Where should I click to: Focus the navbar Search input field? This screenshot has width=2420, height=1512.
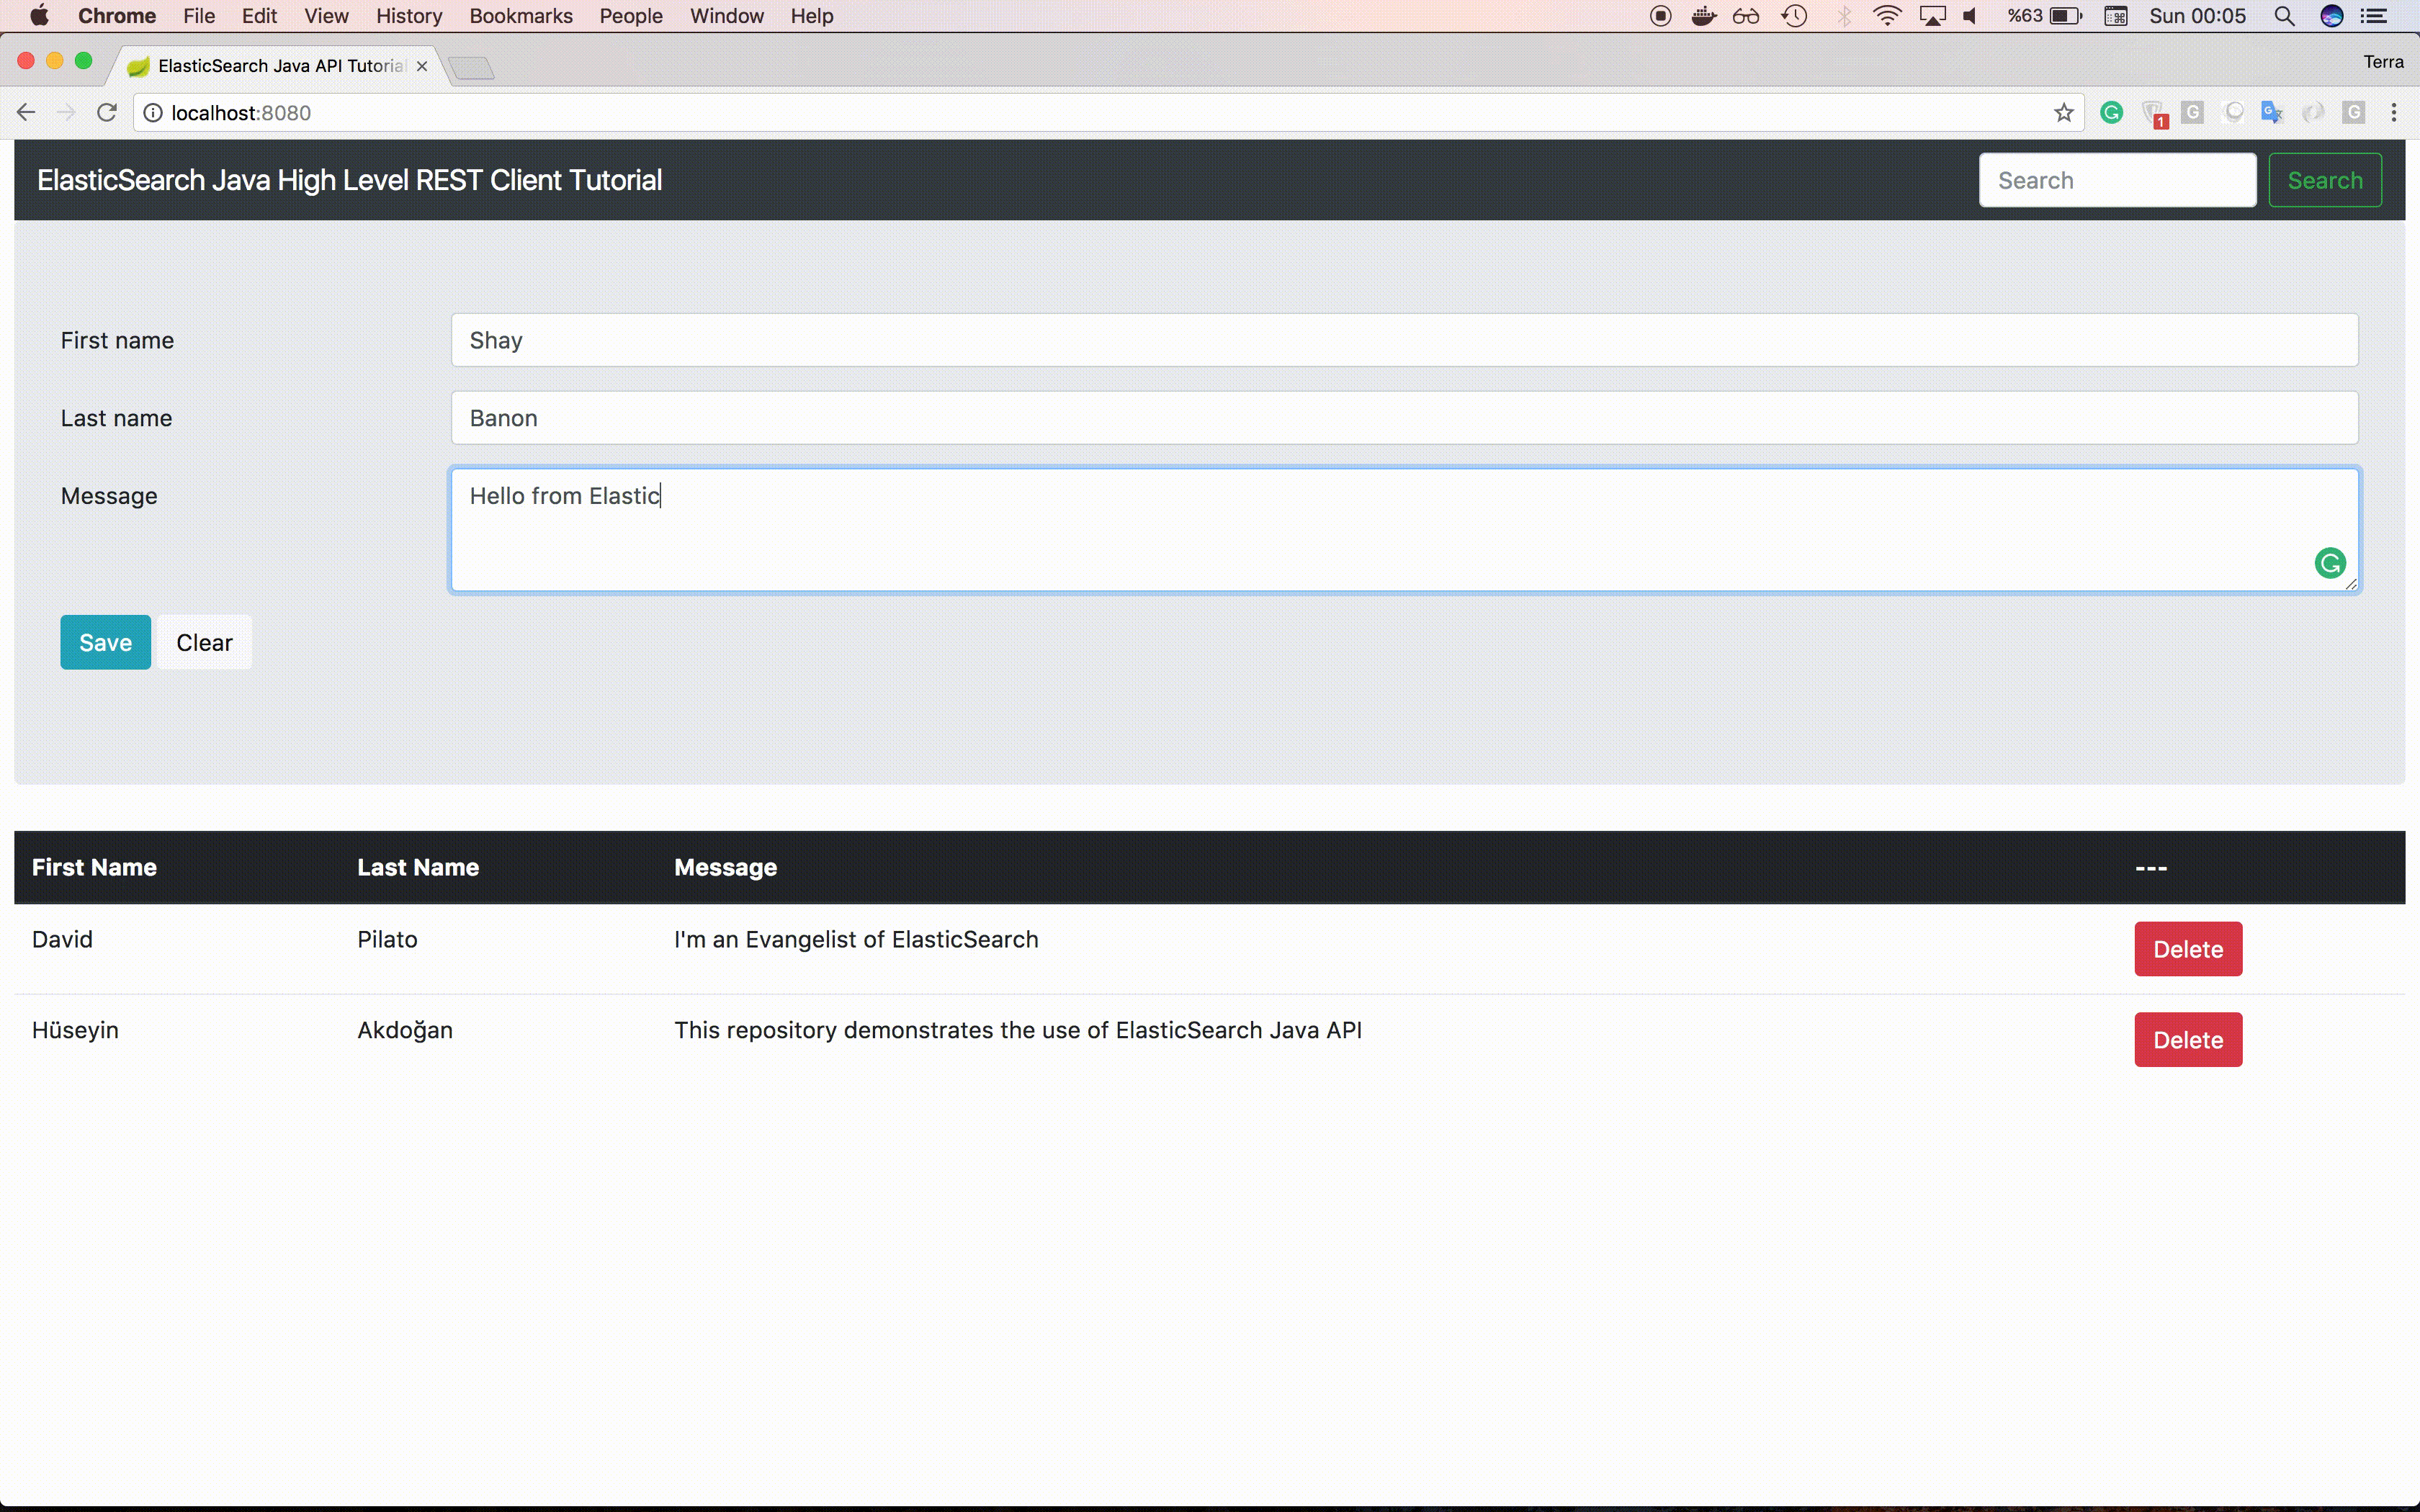[x=2116, y=181]
